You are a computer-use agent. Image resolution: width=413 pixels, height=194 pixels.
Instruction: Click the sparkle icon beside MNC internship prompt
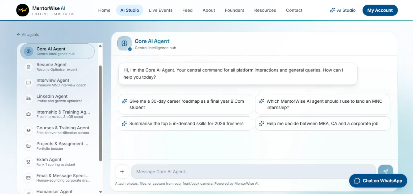click(262, 101)
